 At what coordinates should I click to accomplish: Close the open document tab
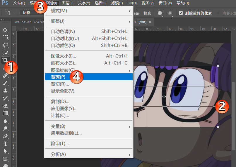[x=150, y=22]
